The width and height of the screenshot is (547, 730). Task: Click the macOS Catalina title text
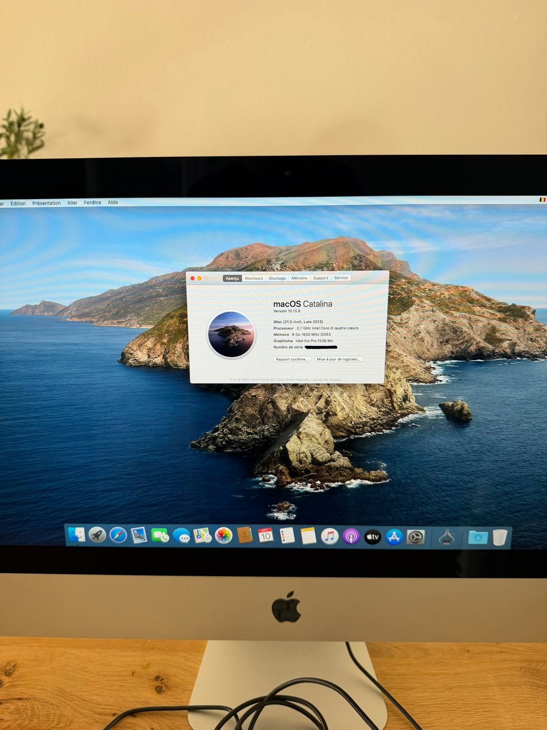(303, 304)
